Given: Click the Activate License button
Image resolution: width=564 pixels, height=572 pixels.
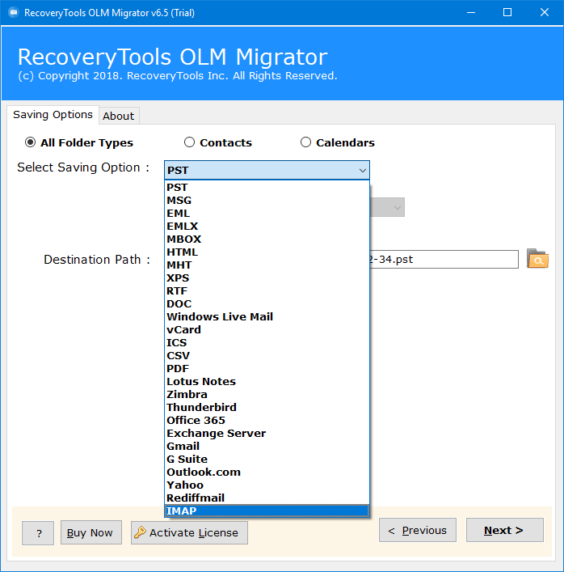Looking at the screenshot, I should coord(189,532).
